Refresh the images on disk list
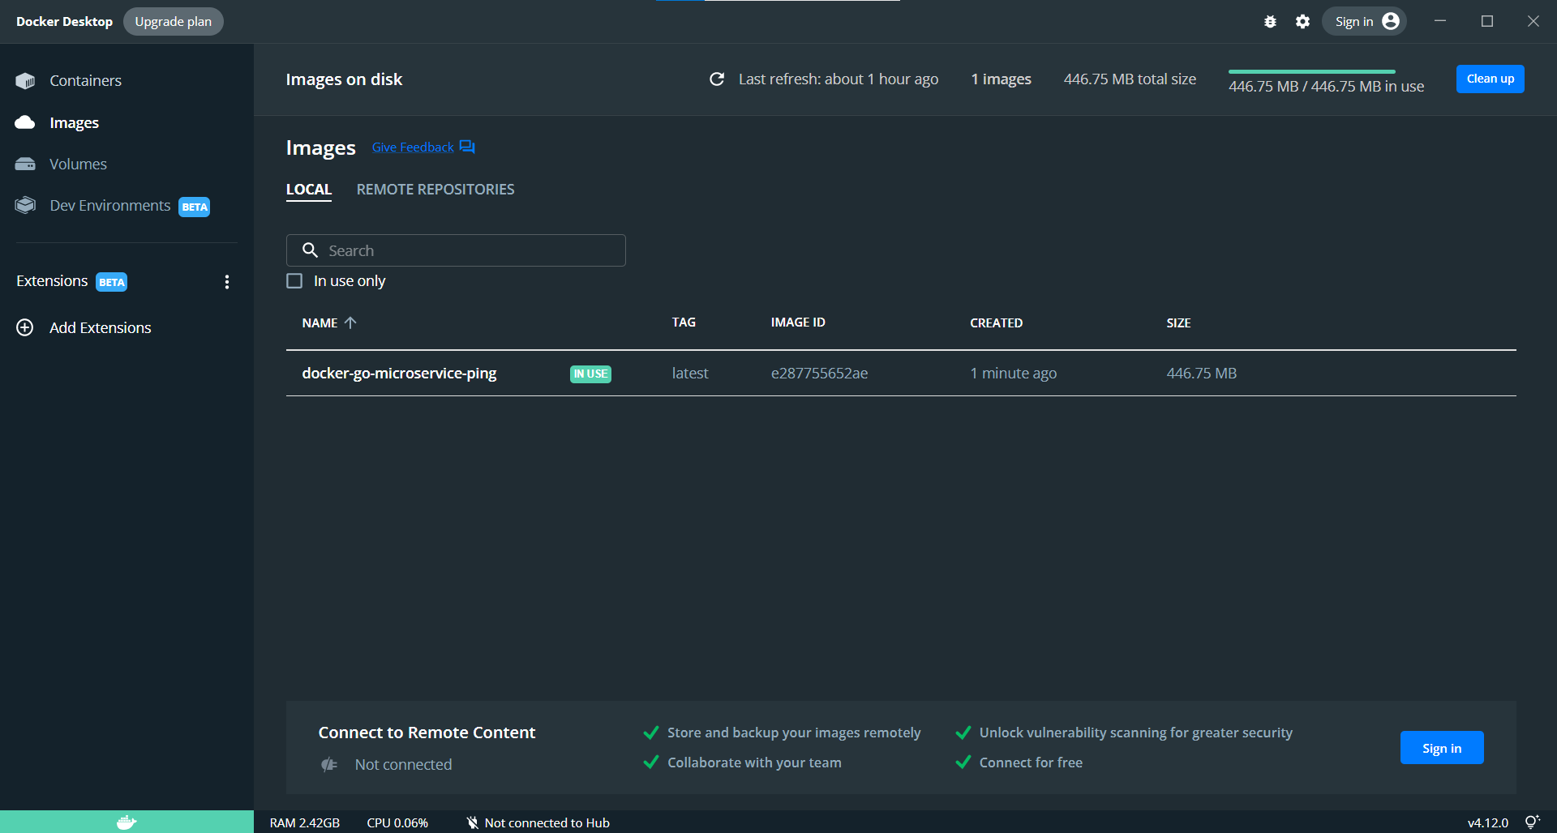The width and height of the screenshot is (1557, 833). coord(717,79)
